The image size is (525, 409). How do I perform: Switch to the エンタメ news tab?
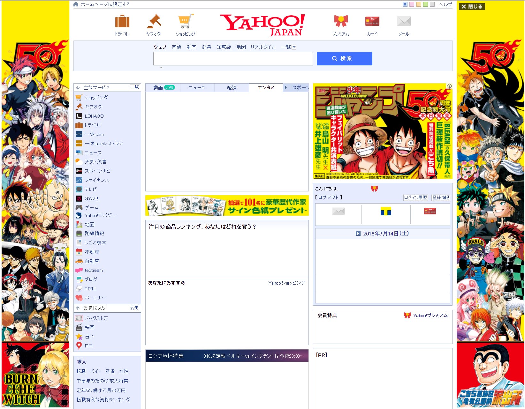pyautogui.click(x=266, y=87)
